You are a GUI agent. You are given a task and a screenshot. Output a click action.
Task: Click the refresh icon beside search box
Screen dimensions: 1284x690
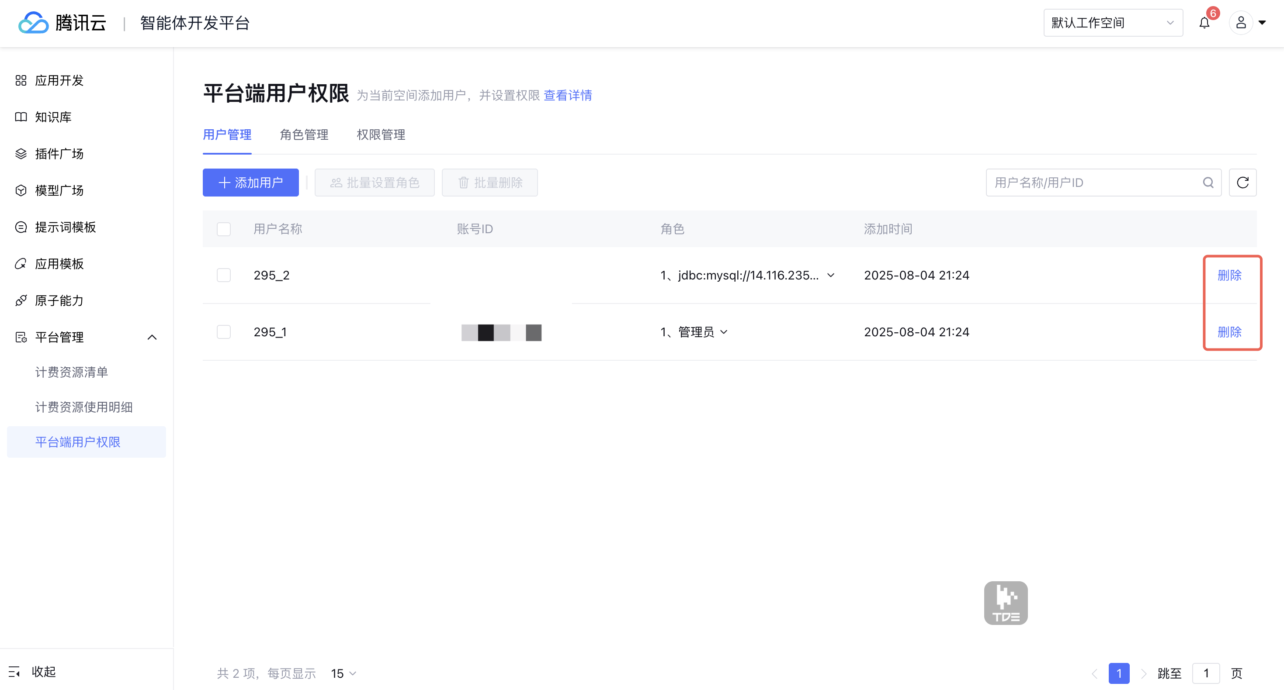[1242, 183]
